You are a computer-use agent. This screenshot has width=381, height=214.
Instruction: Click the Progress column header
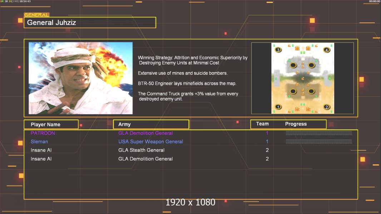296,124
